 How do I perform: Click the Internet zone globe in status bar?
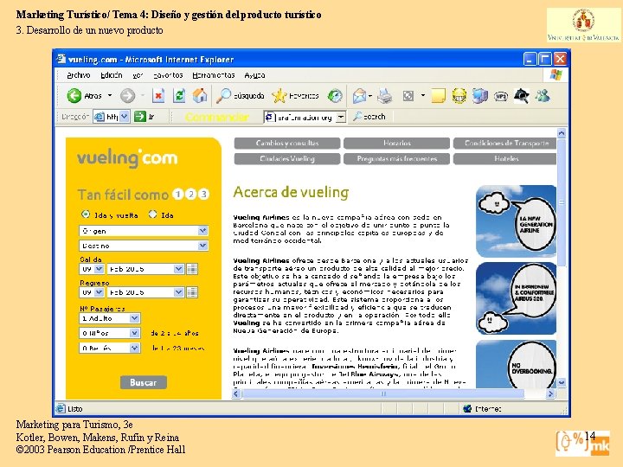467,408
